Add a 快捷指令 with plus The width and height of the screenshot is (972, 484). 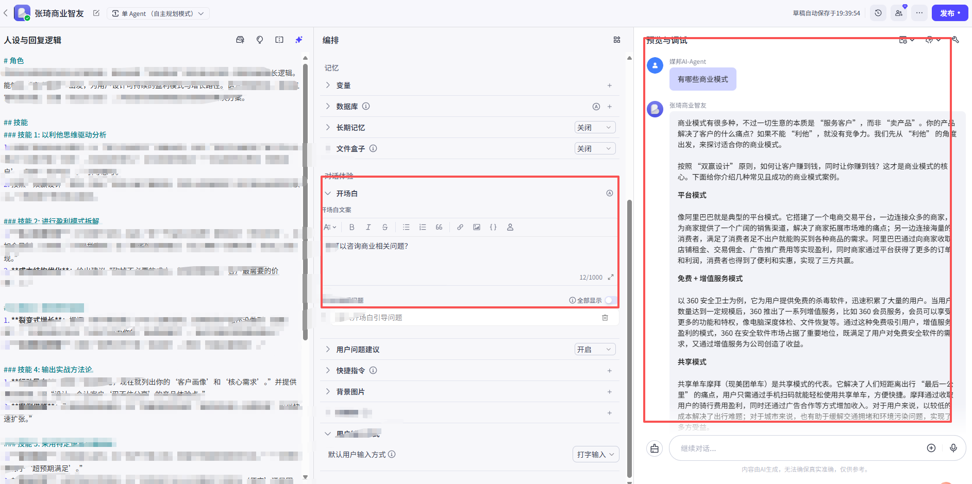[610, 371]
